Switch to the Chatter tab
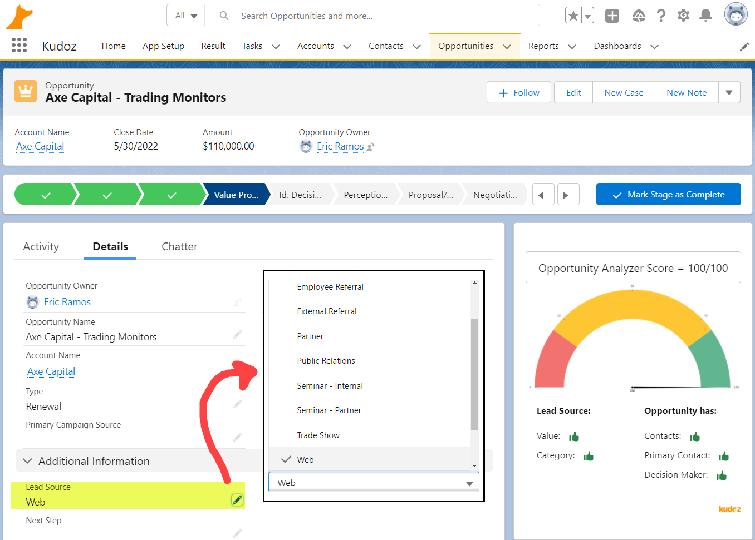755x540 pixels. coord(179,246)
